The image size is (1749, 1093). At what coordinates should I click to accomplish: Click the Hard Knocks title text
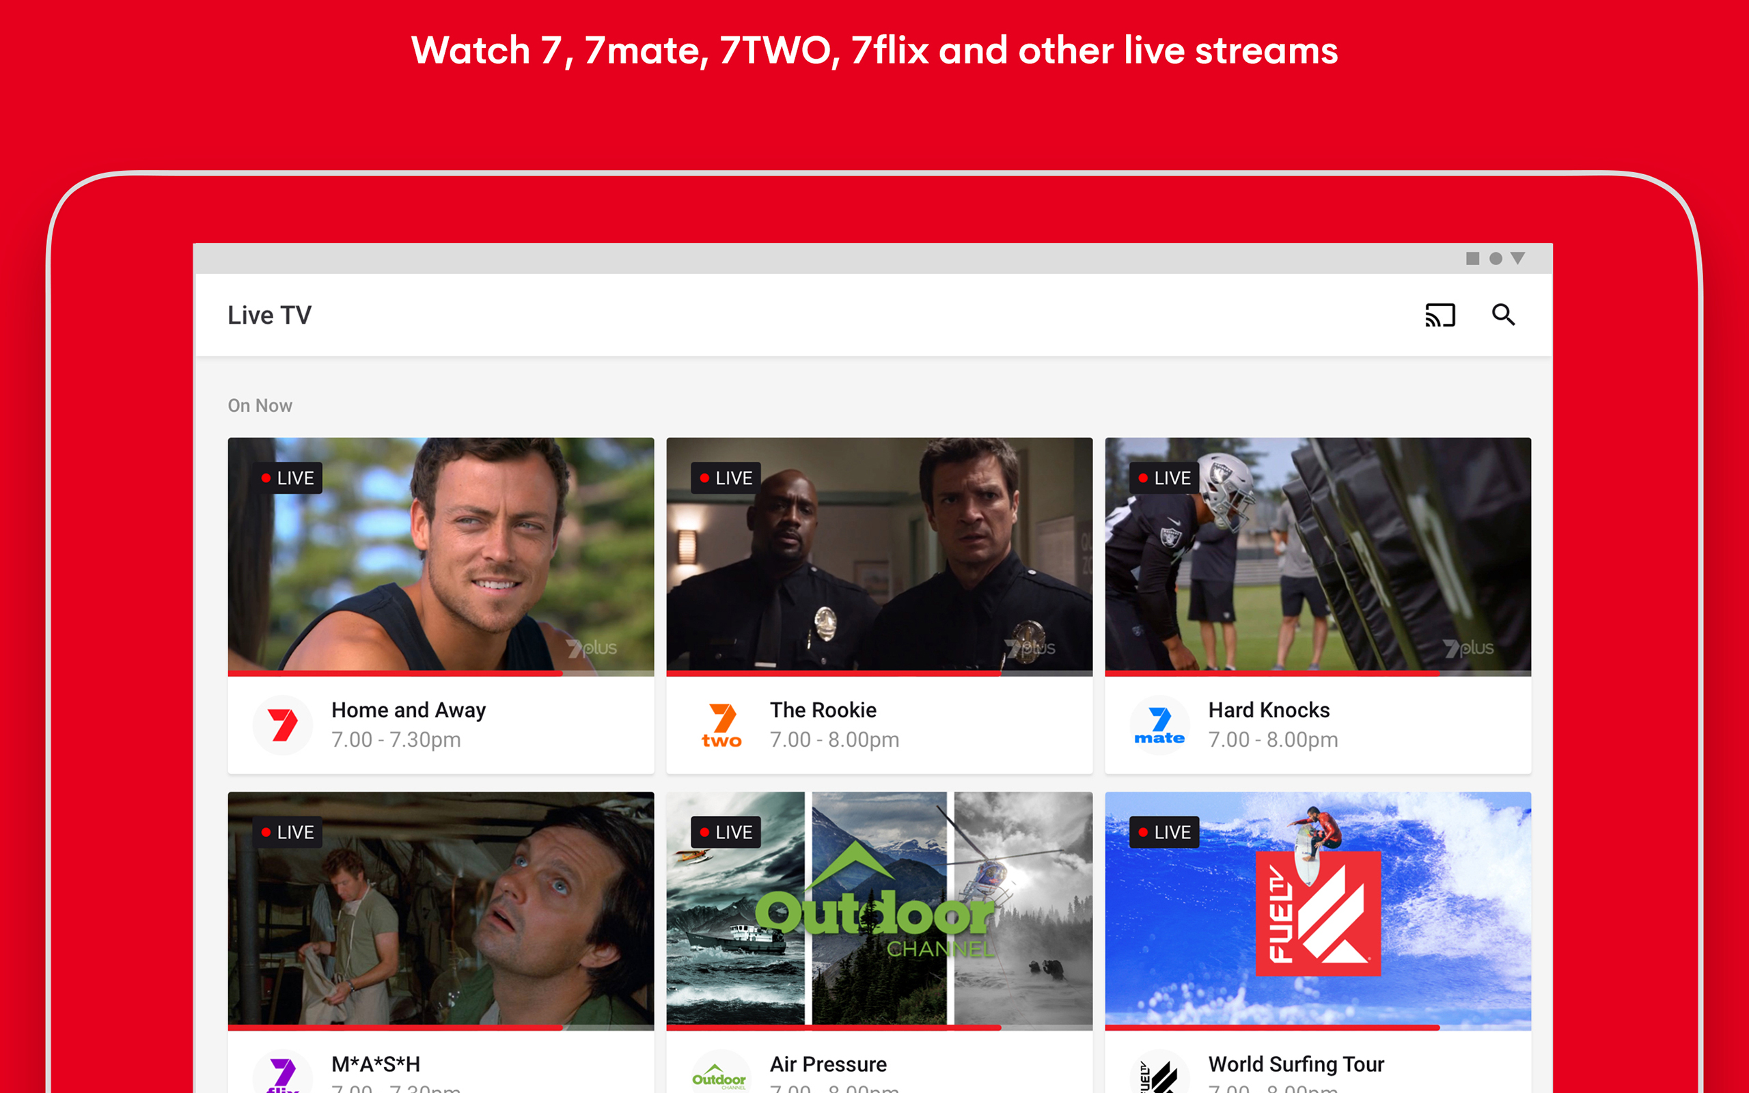[1269, 710]
